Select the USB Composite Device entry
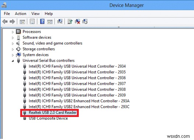The width and height of the screenshot is (194, 140). [48, 118]
